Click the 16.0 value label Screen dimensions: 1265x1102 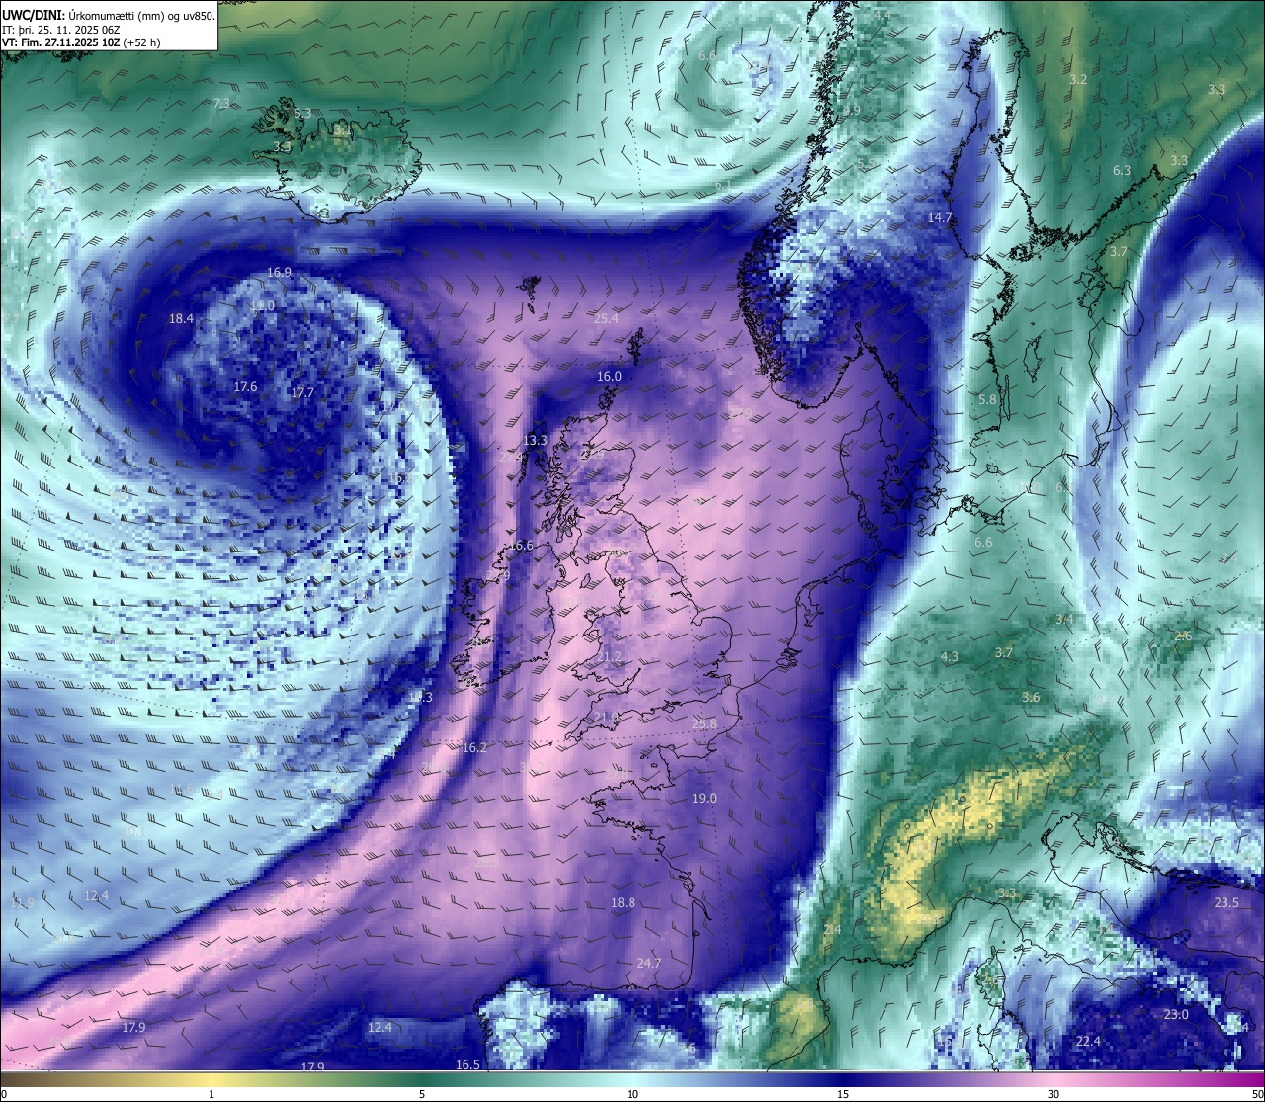[609, 376]
